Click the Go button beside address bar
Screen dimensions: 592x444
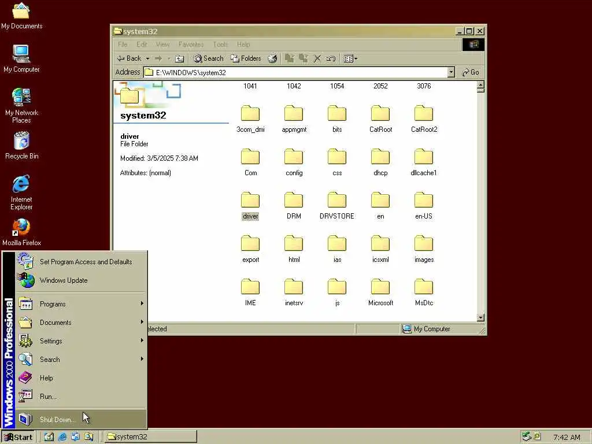pyautogui.click(x=471, y=72)
